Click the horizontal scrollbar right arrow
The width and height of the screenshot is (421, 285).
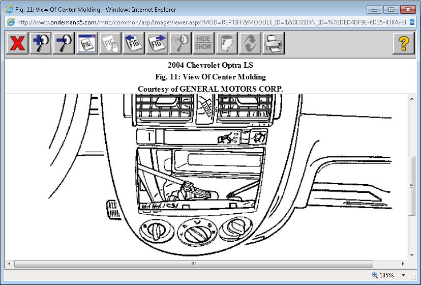point(403,264)
